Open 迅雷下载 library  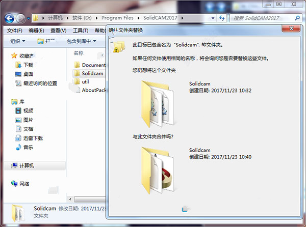[33, 138]
